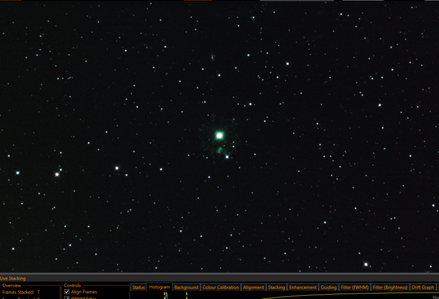The height and width of the screenshot is (299, 439).
Task: Select the mid-level dashed histogram marker
Action: pos(187,295)
